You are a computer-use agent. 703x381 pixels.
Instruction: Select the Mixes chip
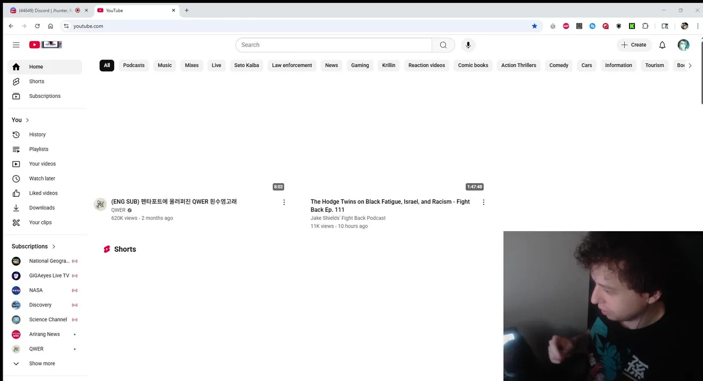(x=192, y=66)
